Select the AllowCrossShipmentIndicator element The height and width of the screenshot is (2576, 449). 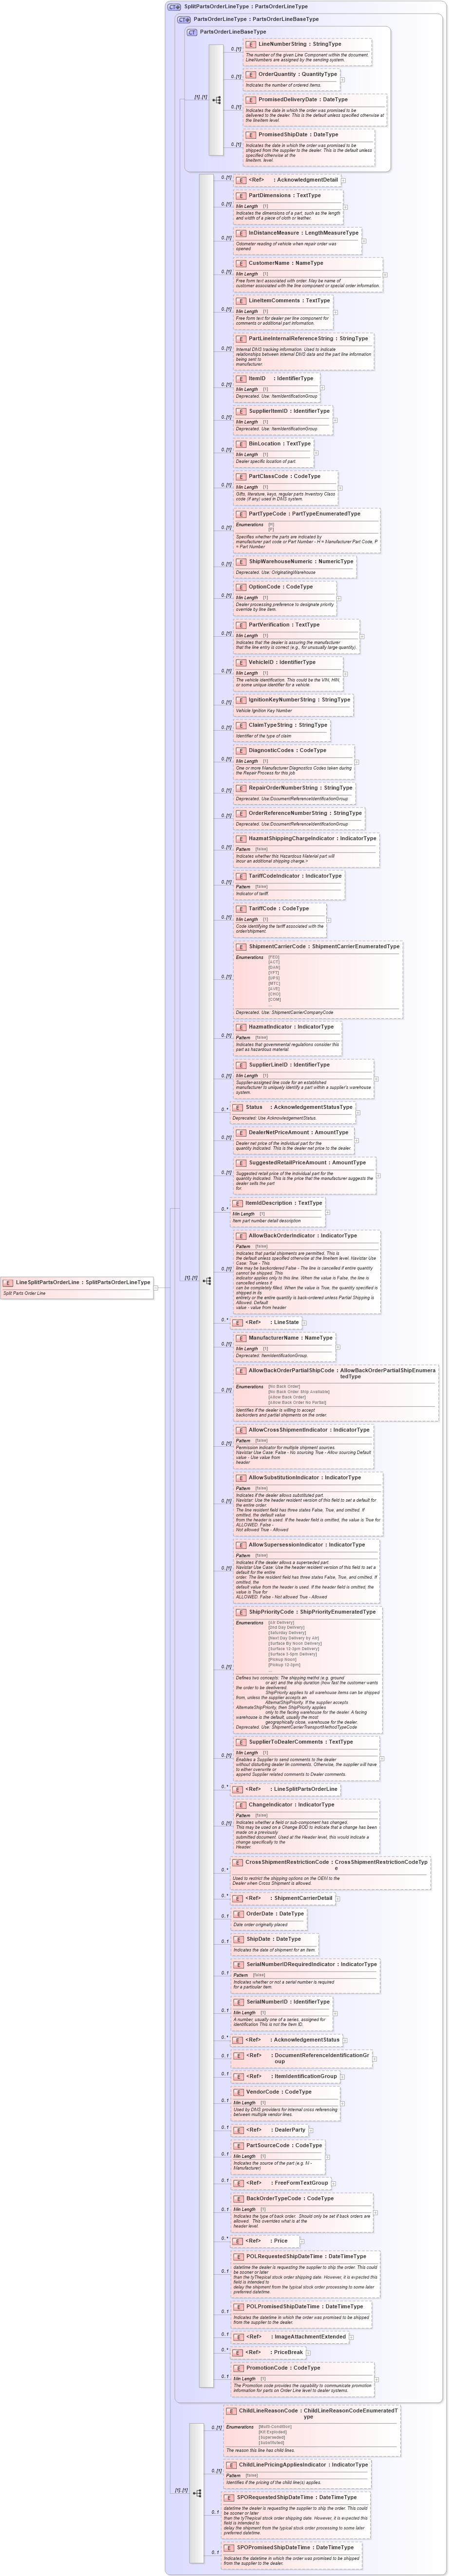coord(304,1446)
